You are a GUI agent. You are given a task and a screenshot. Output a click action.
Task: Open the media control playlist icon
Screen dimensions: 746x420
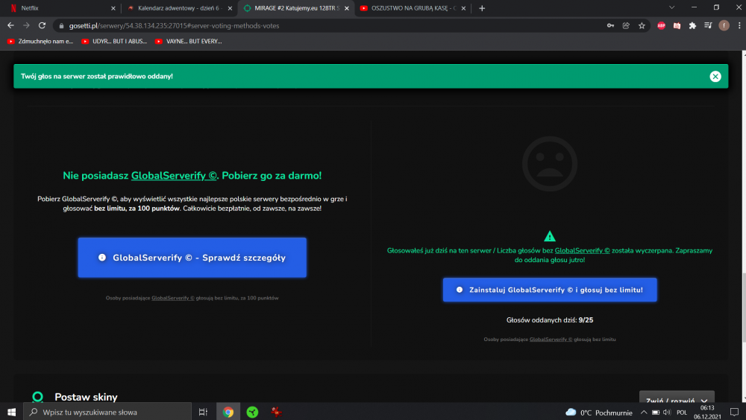[x=708, y=25]
